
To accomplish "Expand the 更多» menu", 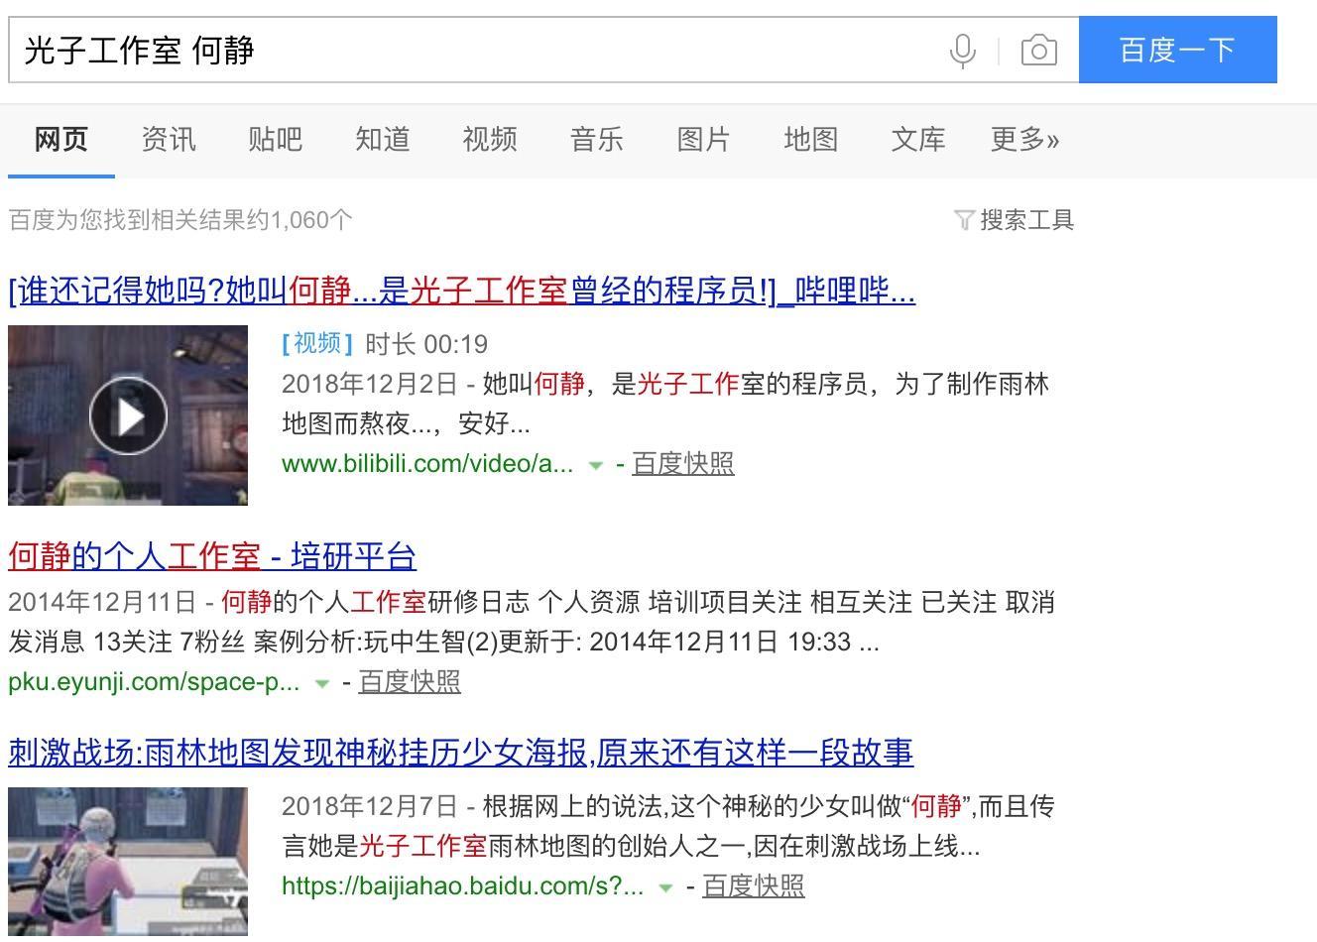I will point(1024,140).
